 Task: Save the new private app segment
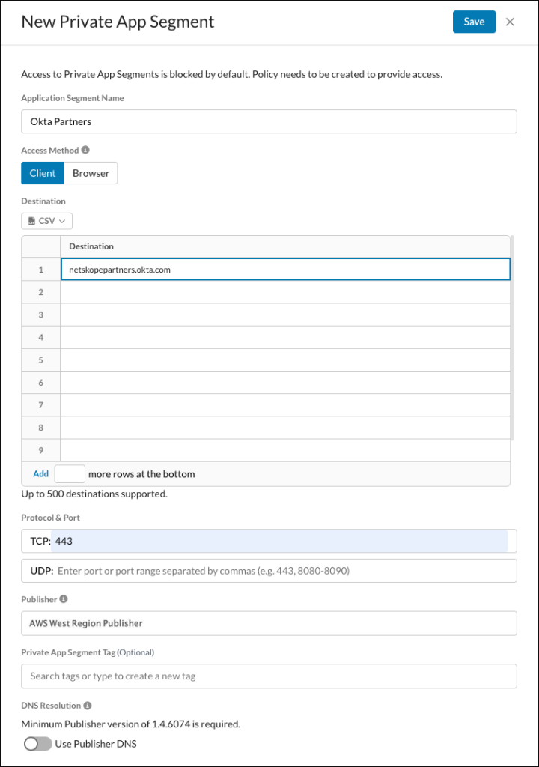tap(474, 22)
